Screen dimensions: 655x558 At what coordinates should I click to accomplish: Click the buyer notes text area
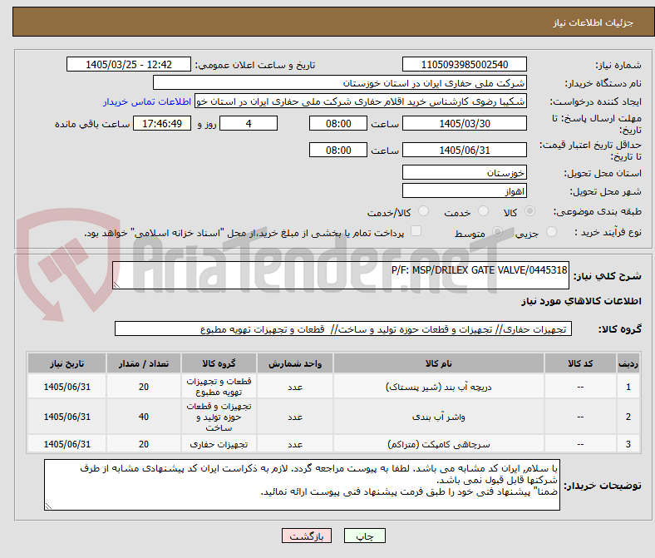coord(302,485)
